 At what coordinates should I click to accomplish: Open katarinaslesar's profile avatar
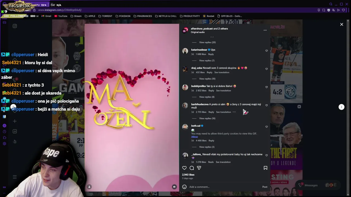185,51
